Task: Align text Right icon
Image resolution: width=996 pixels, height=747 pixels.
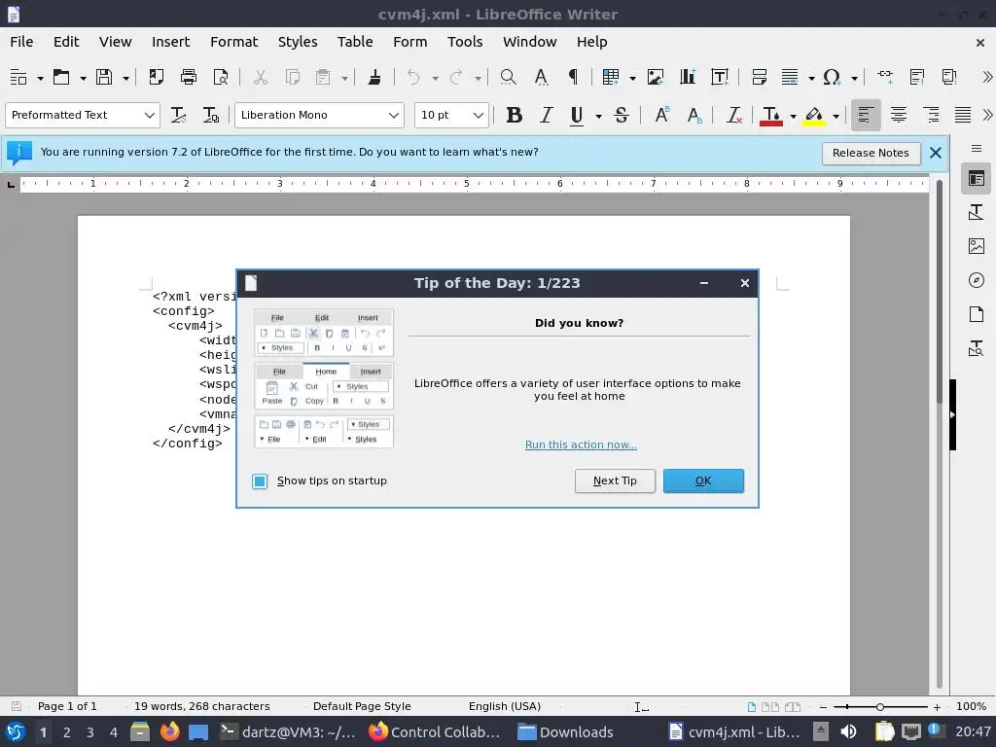Action: click(931, 115)
